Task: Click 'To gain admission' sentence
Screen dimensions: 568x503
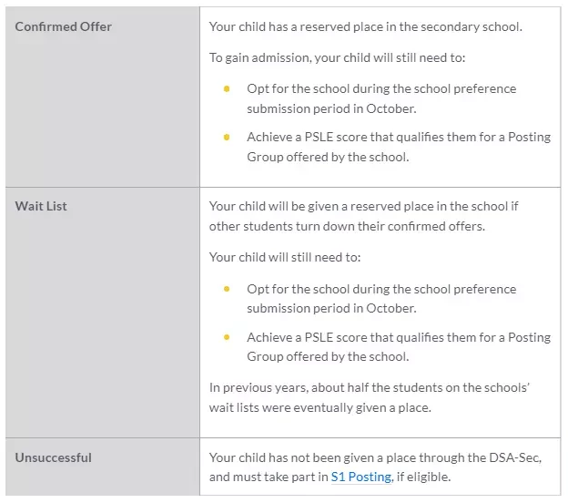Action: [337, 57]
